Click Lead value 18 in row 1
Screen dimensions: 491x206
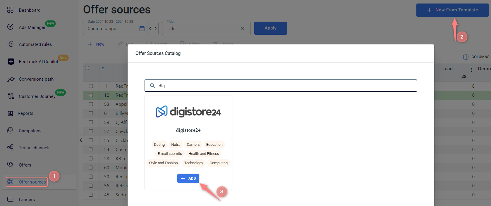[x=472, y=86]
